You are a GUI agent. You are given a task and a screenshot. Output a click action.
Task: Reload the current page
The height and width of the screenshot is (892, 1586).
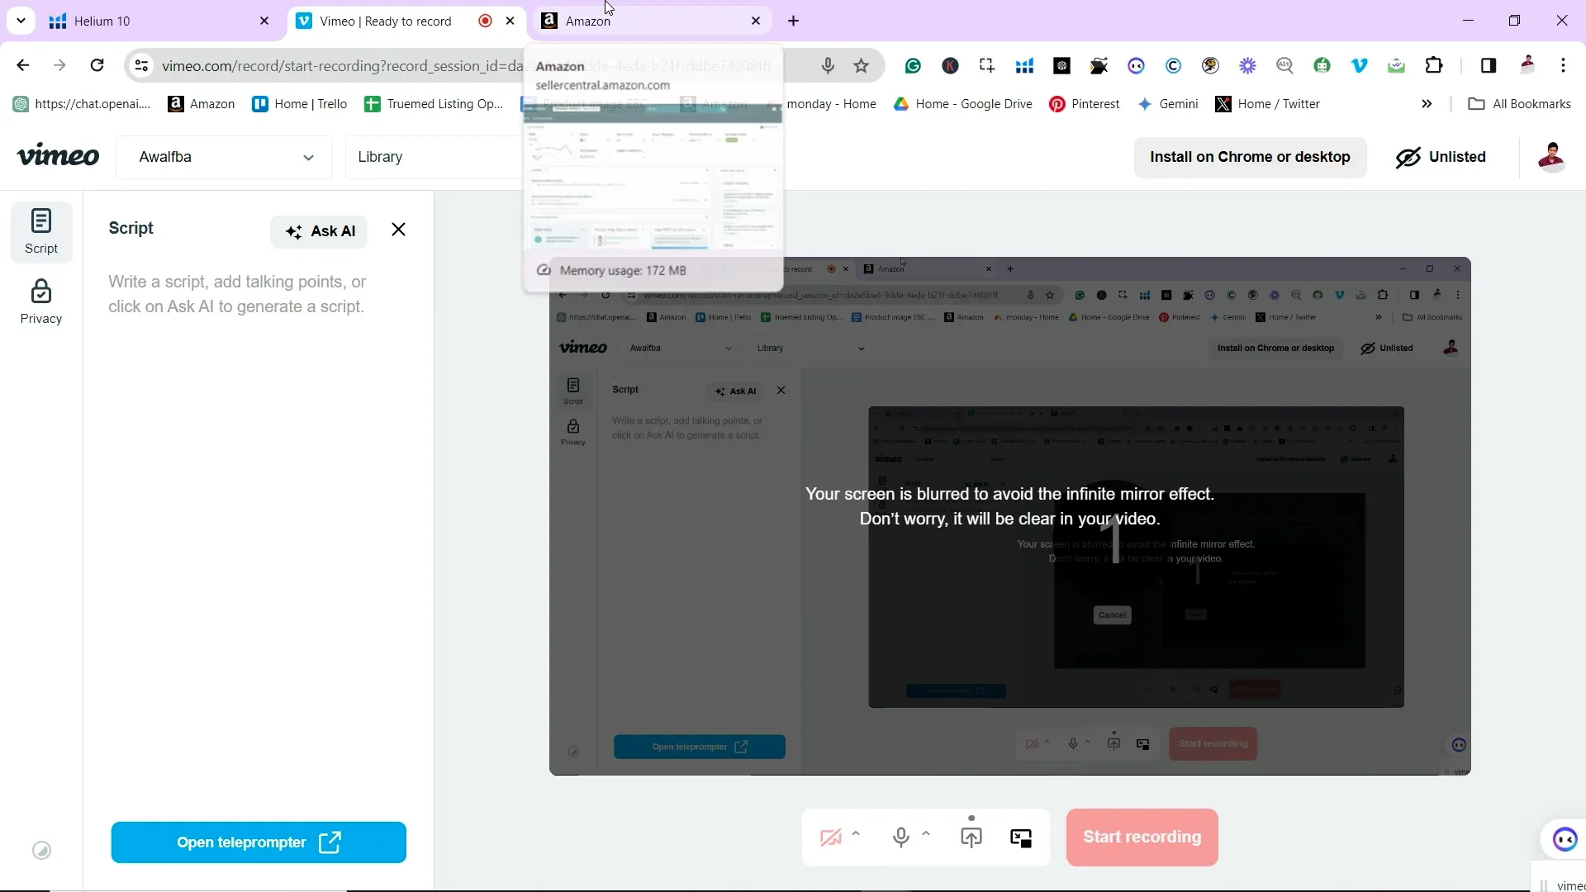pyautogui.click(x=97, y=65)
